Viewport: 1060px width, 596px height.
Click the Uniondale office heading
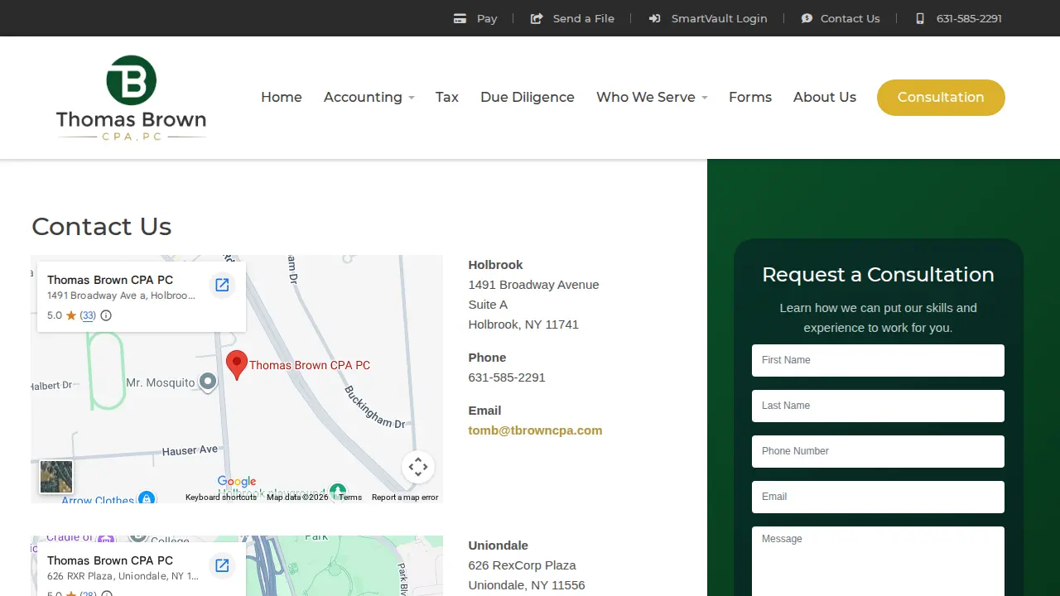click(x=498, y=546)
